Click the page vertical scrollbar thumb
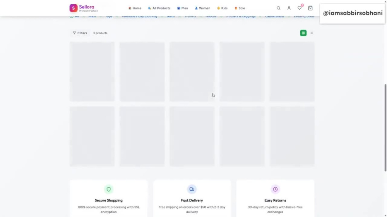Viewport: 387px width, 217px height. [x=385, y=128]
